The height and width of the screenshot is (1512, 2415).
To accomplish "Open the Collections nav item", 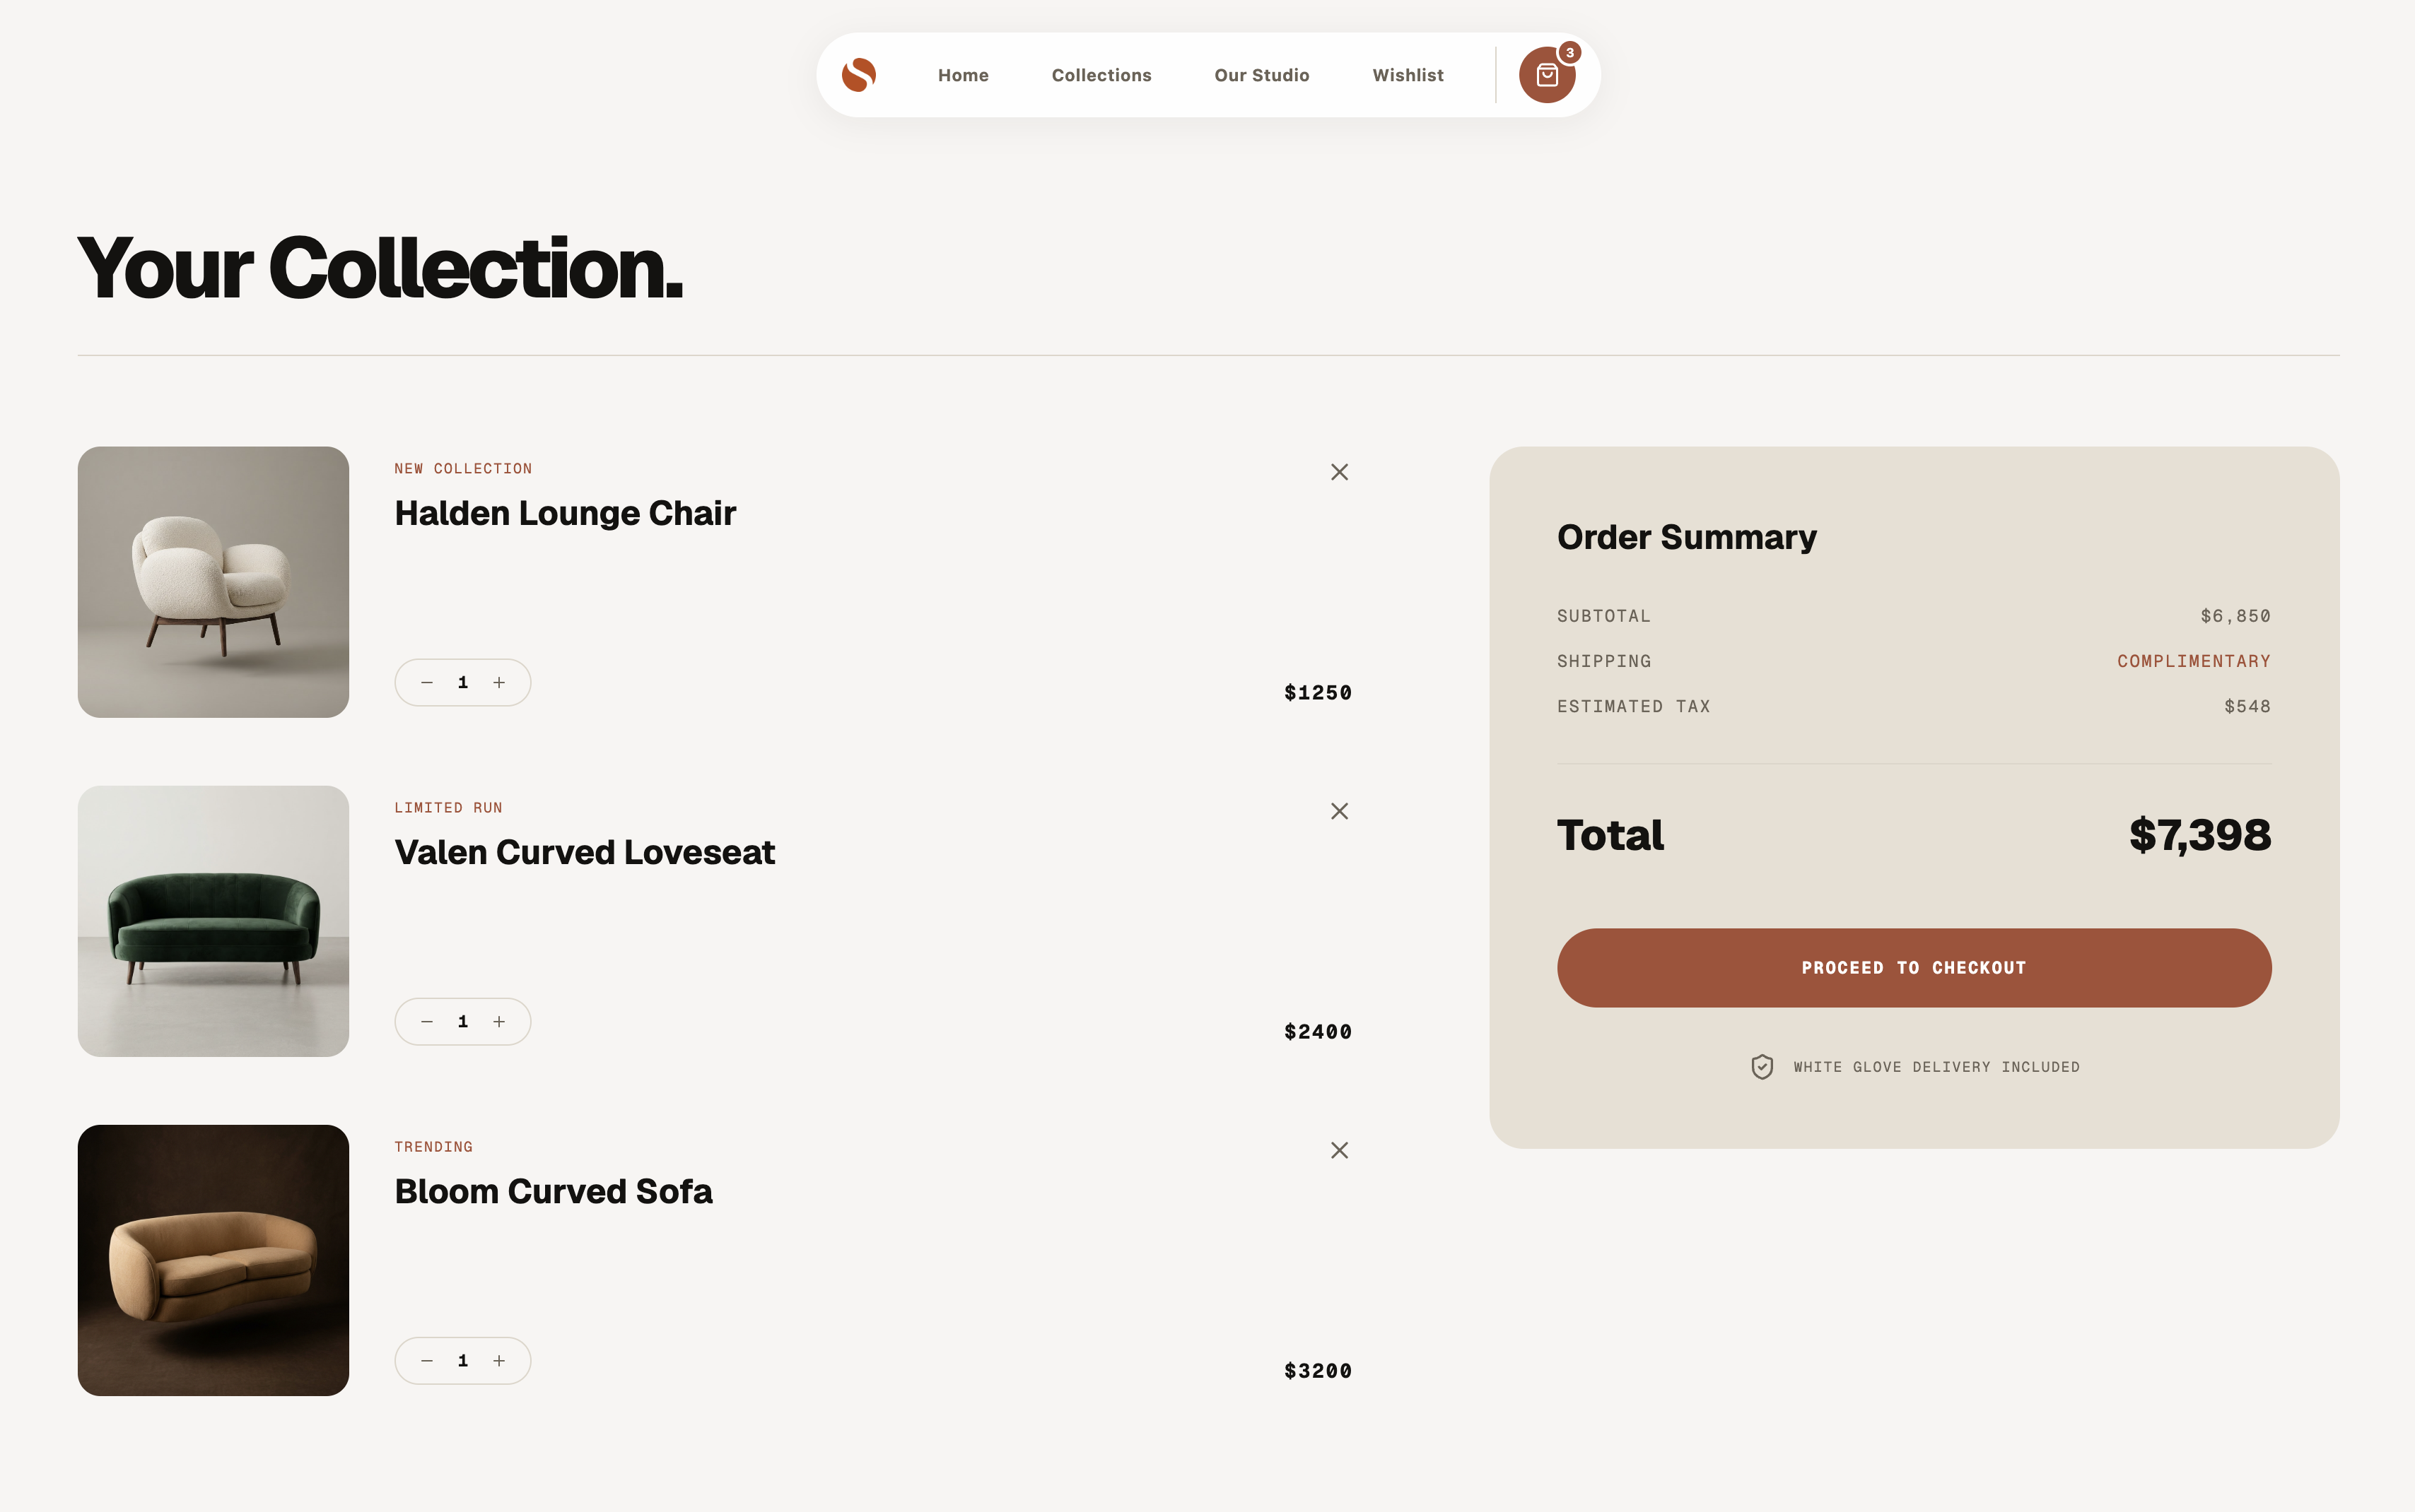I will (1101, 75).
